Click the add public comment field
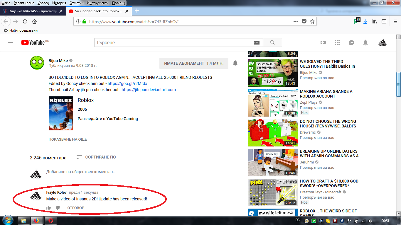The height and width of the screenshot is (225, 401). pyautogui.click(x=143, y=172)
